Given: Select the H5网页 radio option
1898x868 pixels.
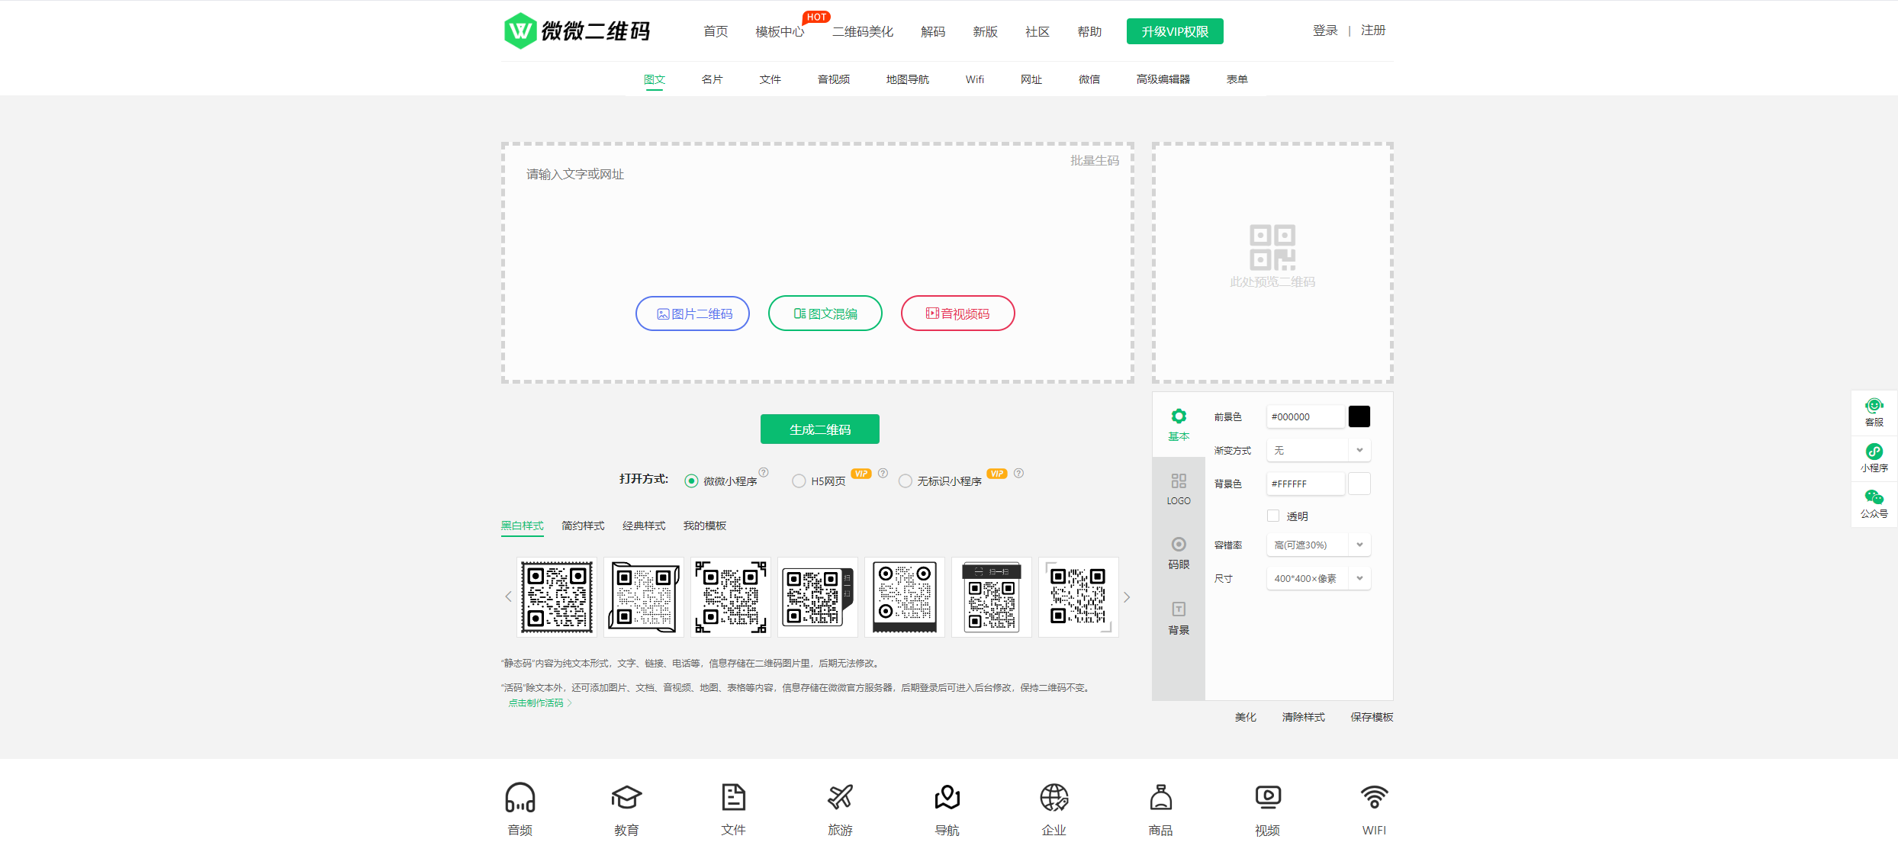Looking at the screenshot, I should [799, 481].
